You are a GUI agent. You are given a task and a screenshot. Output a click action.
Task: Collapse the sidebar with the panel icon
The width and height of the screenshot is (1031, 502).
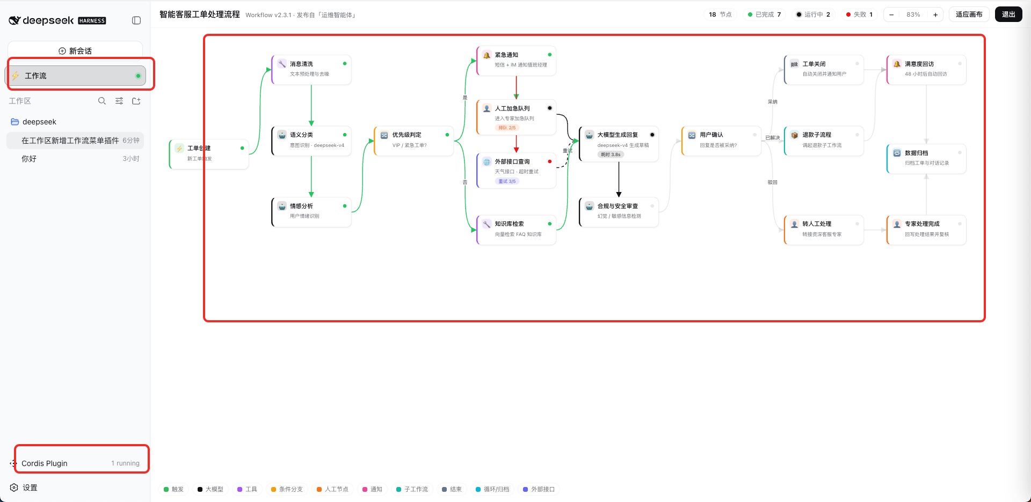[x=136, y=20]
